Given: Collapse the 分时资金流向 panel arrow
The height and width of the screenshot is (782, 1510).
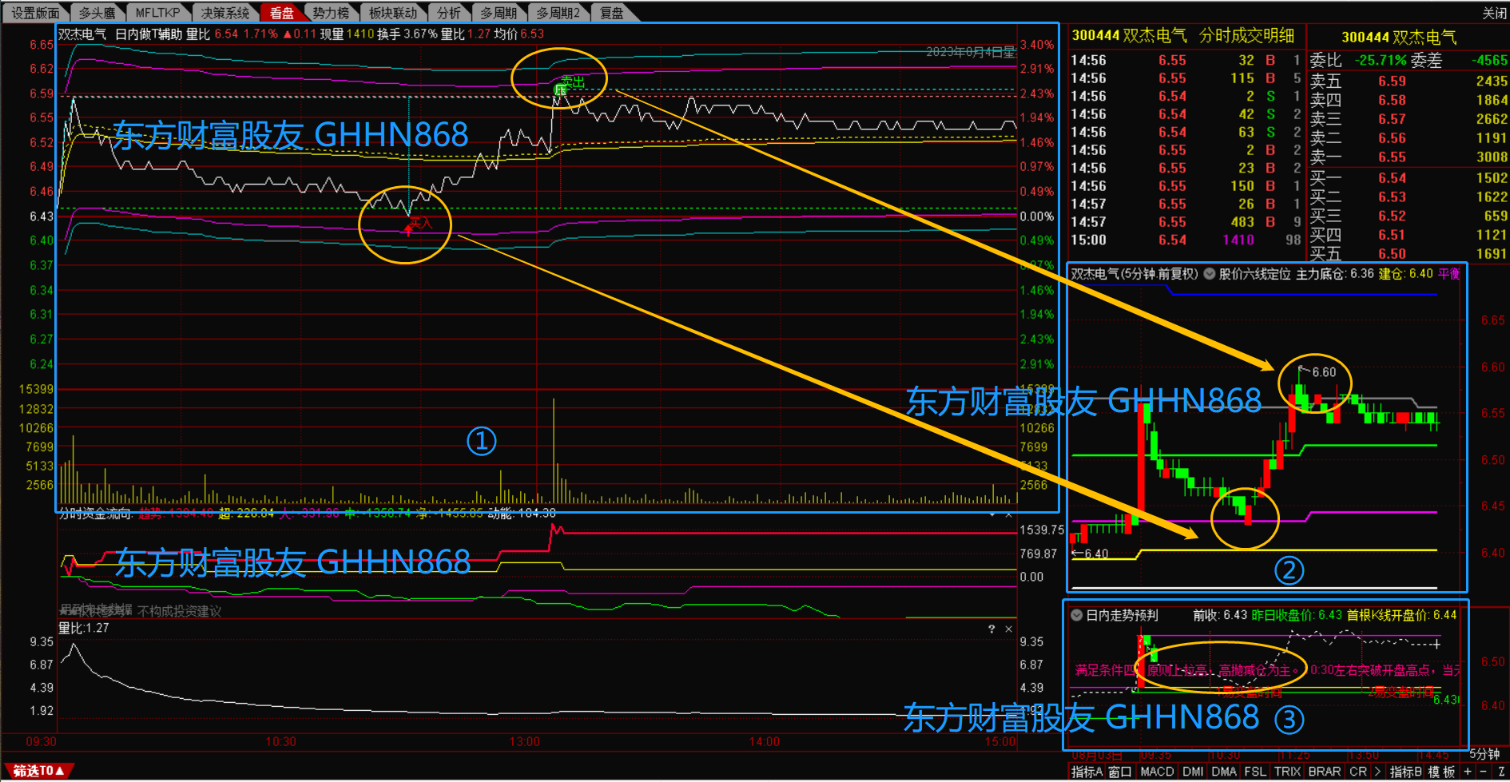Looking at the screenshot, I should [992, 514].
